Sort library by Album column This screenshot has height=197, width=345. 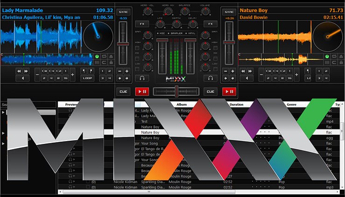click(x=182, y=104)
